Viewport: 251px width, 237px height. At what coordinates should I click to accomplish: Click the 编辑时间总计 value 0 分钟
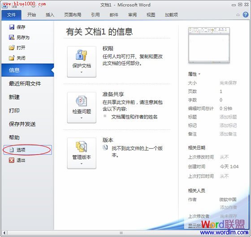tap(226, 108)
